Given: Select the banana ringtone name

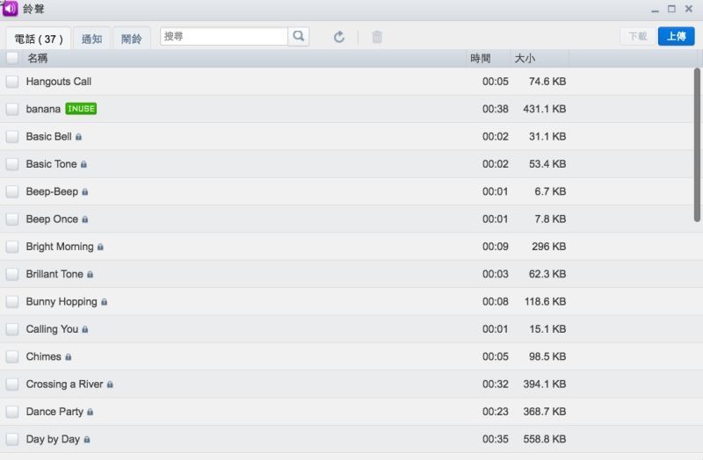Looking at the screenshot, I should [x=43, y=109].
